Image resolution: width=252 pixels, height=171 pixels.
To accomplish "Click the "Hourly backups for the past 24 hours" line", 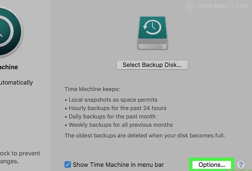I will pyautogui.click(x=117, y=108).
